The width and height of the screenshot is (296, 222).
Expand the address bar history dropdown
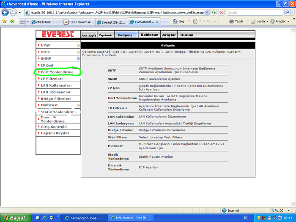tap(207, 12)
